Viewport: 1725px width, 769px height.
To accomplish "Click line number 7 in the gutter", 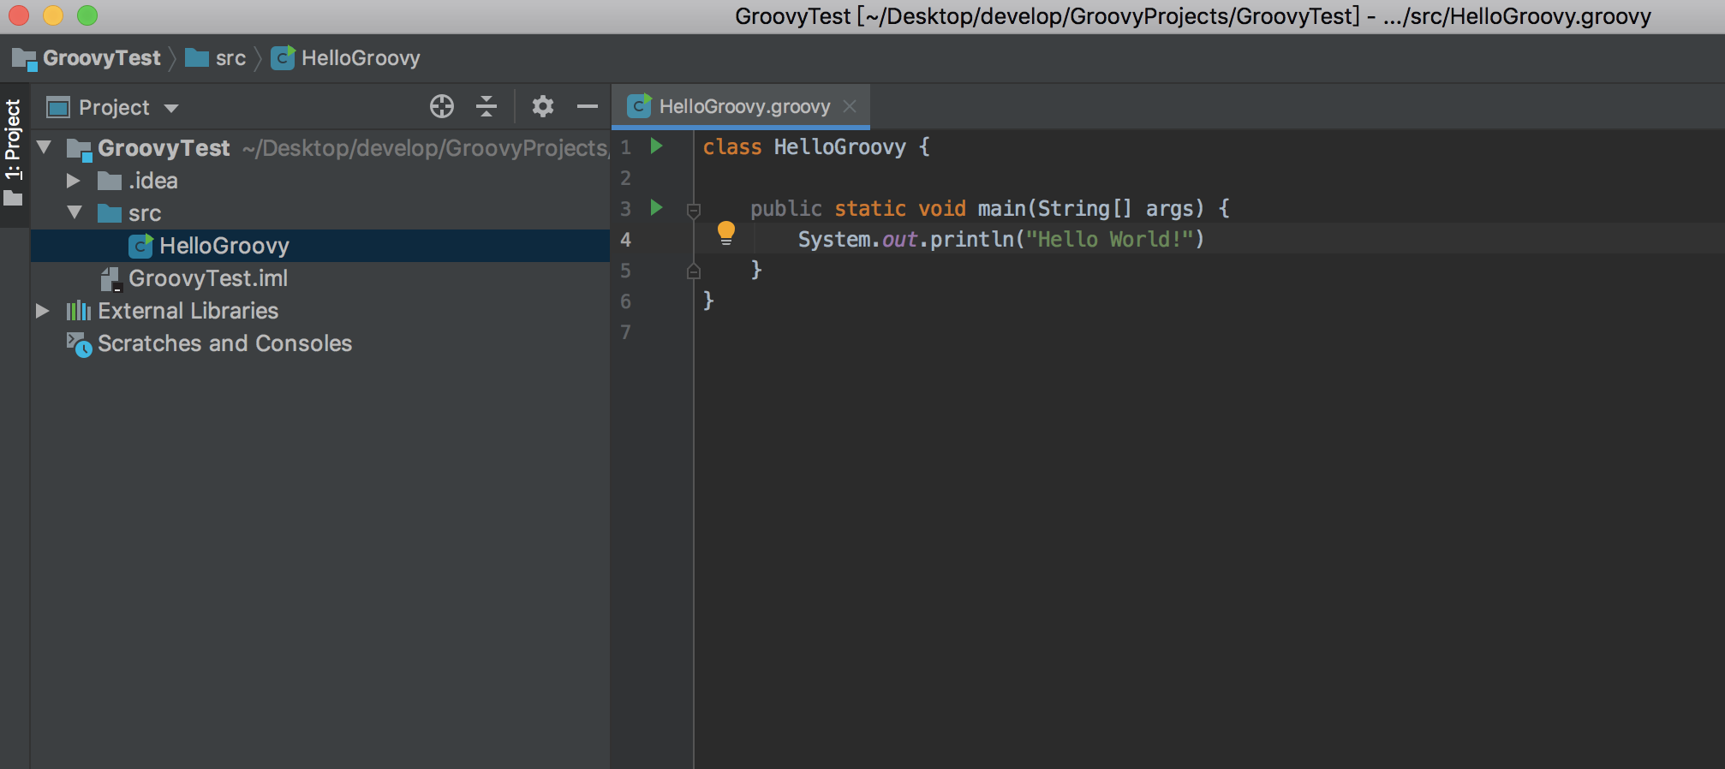I will 626,332.
